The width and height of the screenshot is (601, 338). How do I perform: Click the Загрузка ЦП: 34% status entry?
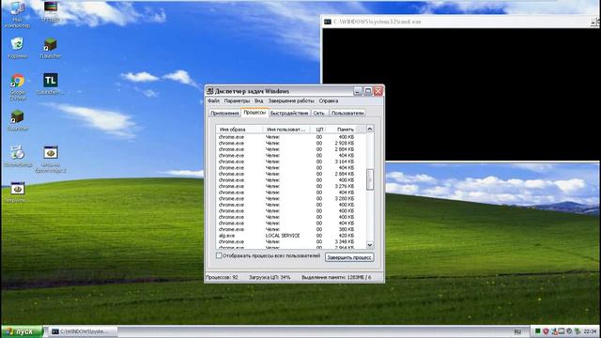(270, 277)
